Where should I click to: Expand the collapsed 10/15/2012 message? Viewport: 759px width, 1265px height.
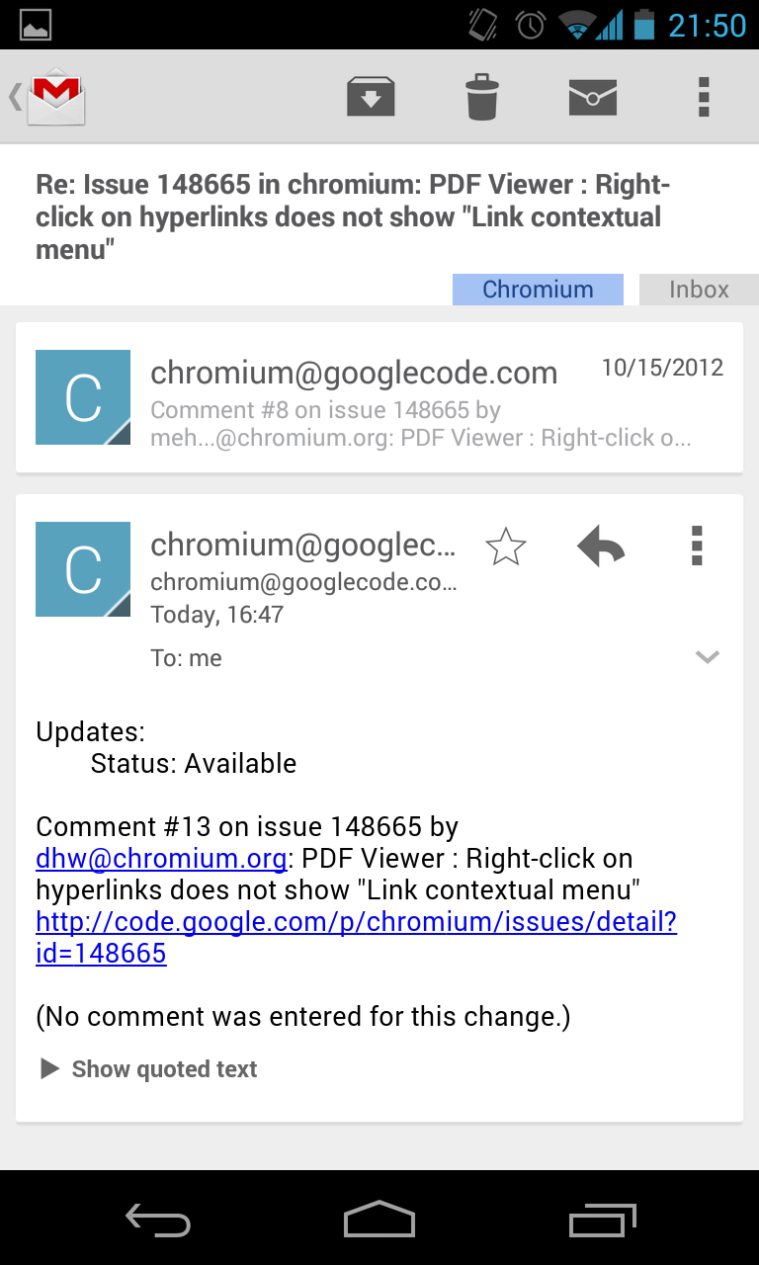379,397
